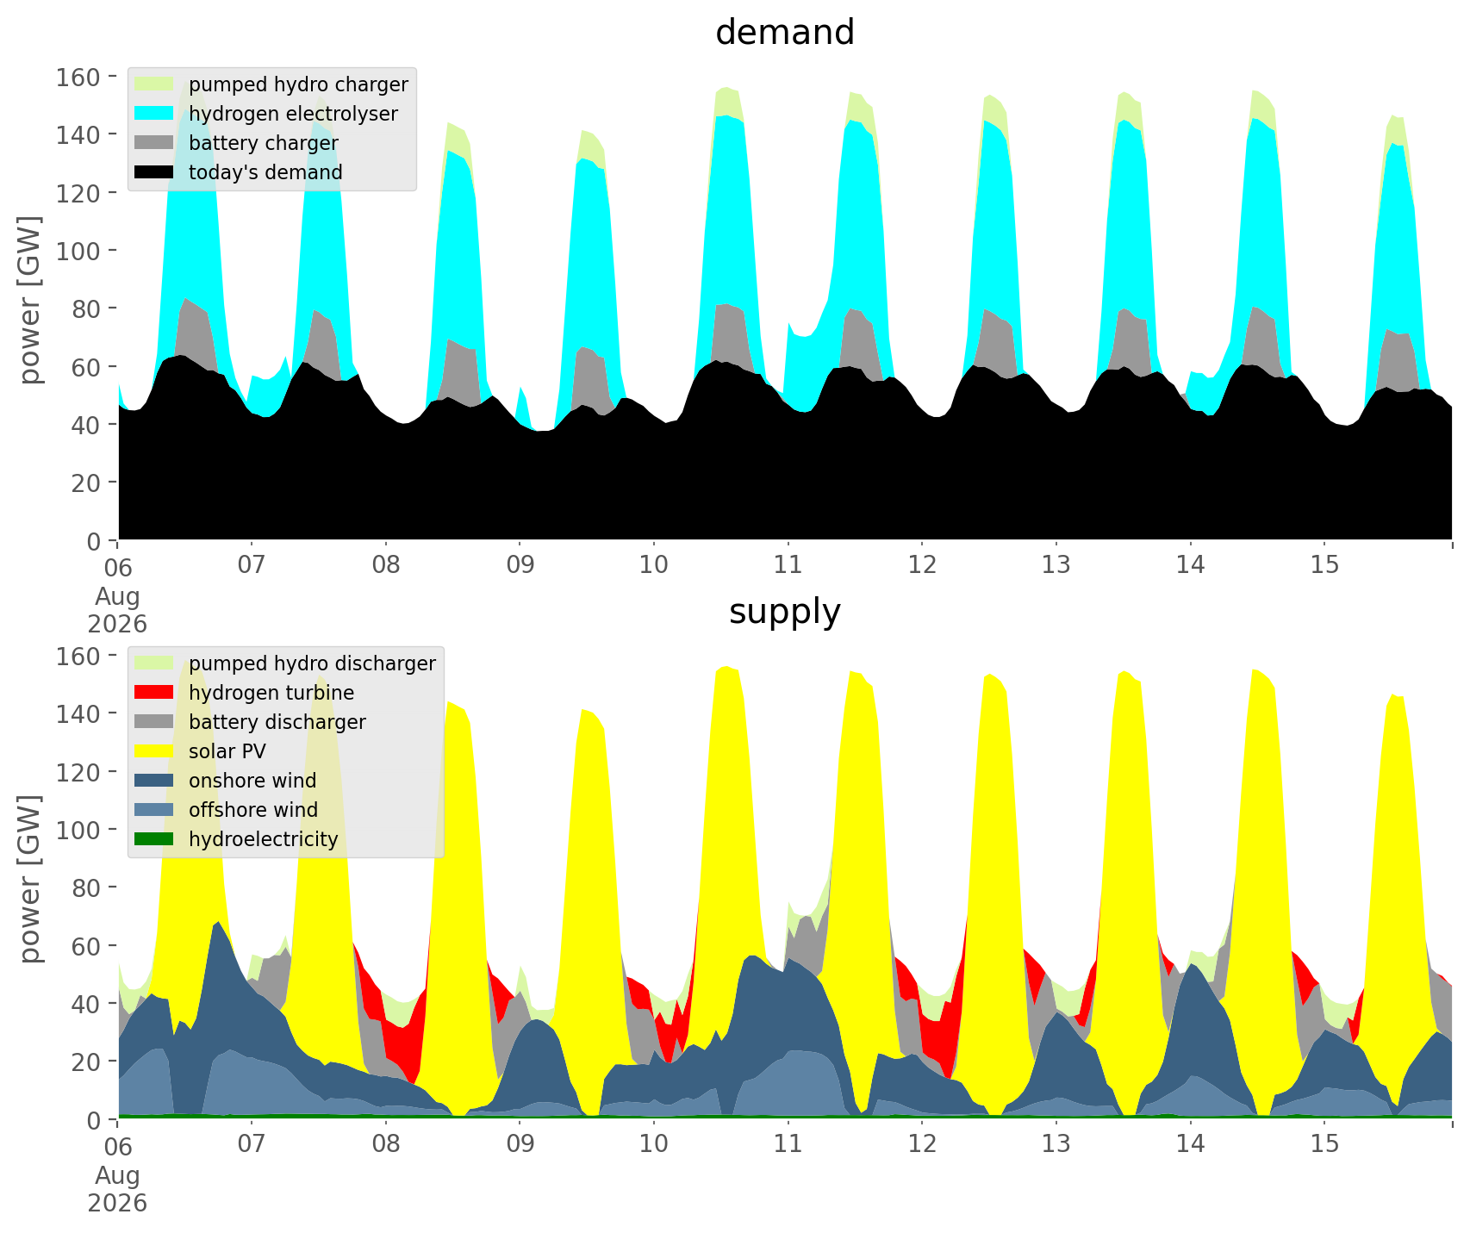Screen dimensions: 1470x1233
Task: Select the "solar PV" legend label
Action: [227, 751]
